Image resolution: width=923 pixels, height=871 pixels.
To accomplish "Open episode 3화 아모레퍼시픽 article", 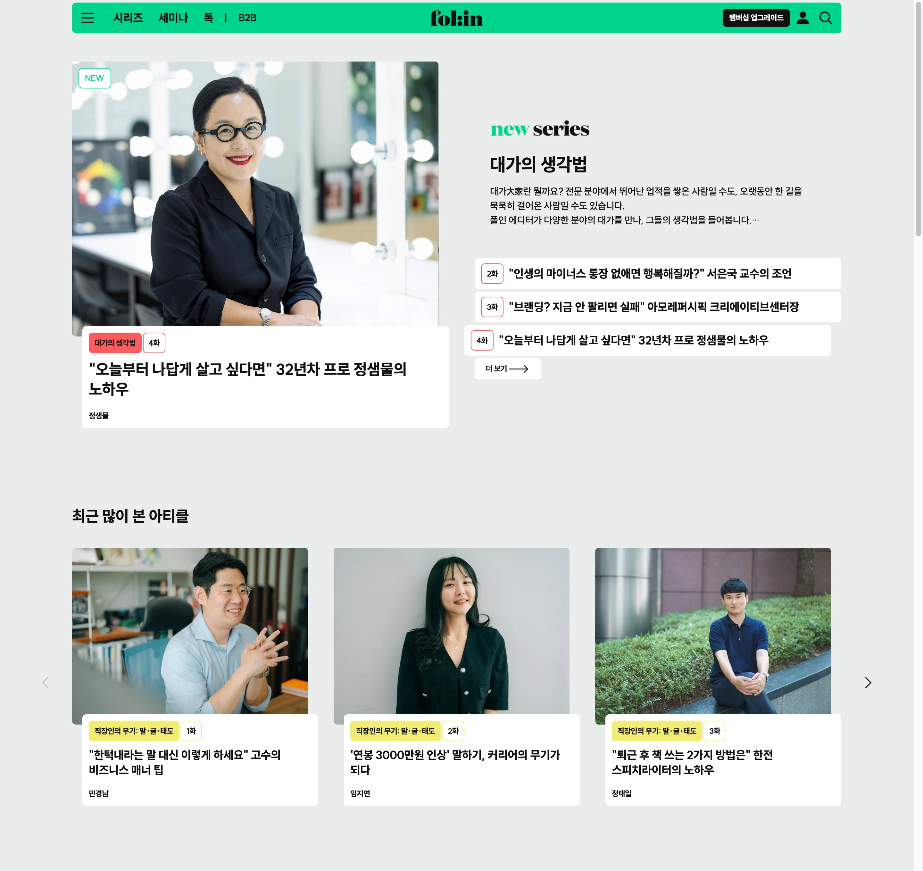I will (657, 307).
